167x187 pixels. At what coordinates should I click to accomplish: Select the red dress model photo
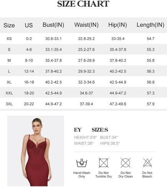pyautogui.click(x=36, y=151)
